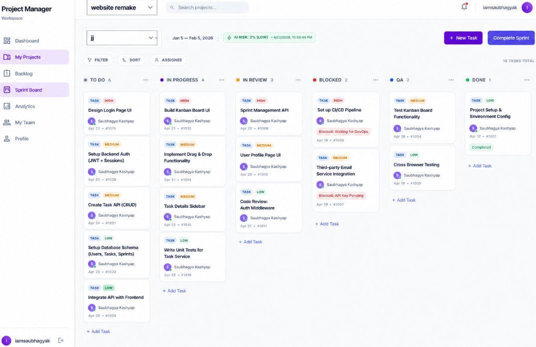Open the TO DO column options menu
Image resolution: width=536 pixels, height=347 pixels.
[x=146, y=80]
